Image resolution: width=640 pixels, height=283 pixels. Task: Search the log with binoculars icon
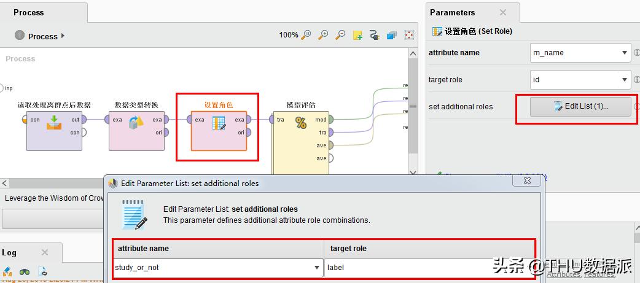click(25, 271)
